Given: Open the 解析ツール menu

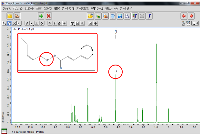Looking at the screenshot, I should (97, 8).
